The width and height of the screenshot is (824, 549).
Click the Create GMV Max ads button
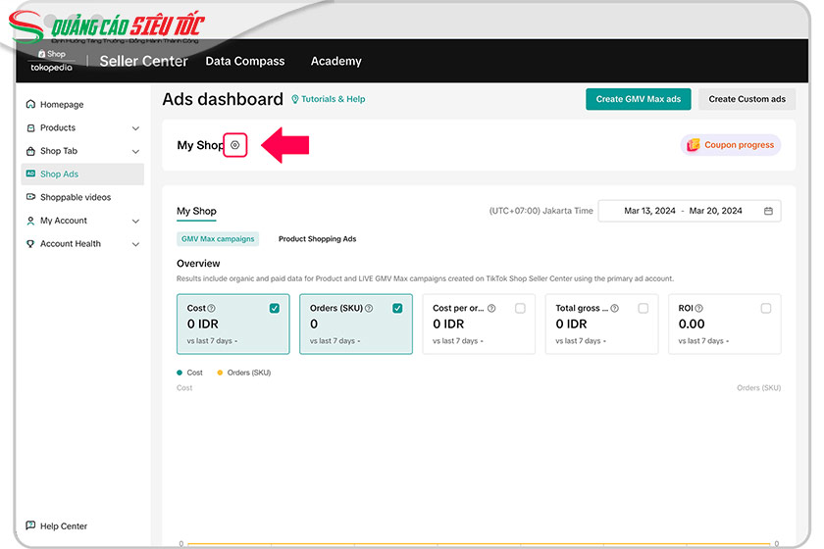638,99
